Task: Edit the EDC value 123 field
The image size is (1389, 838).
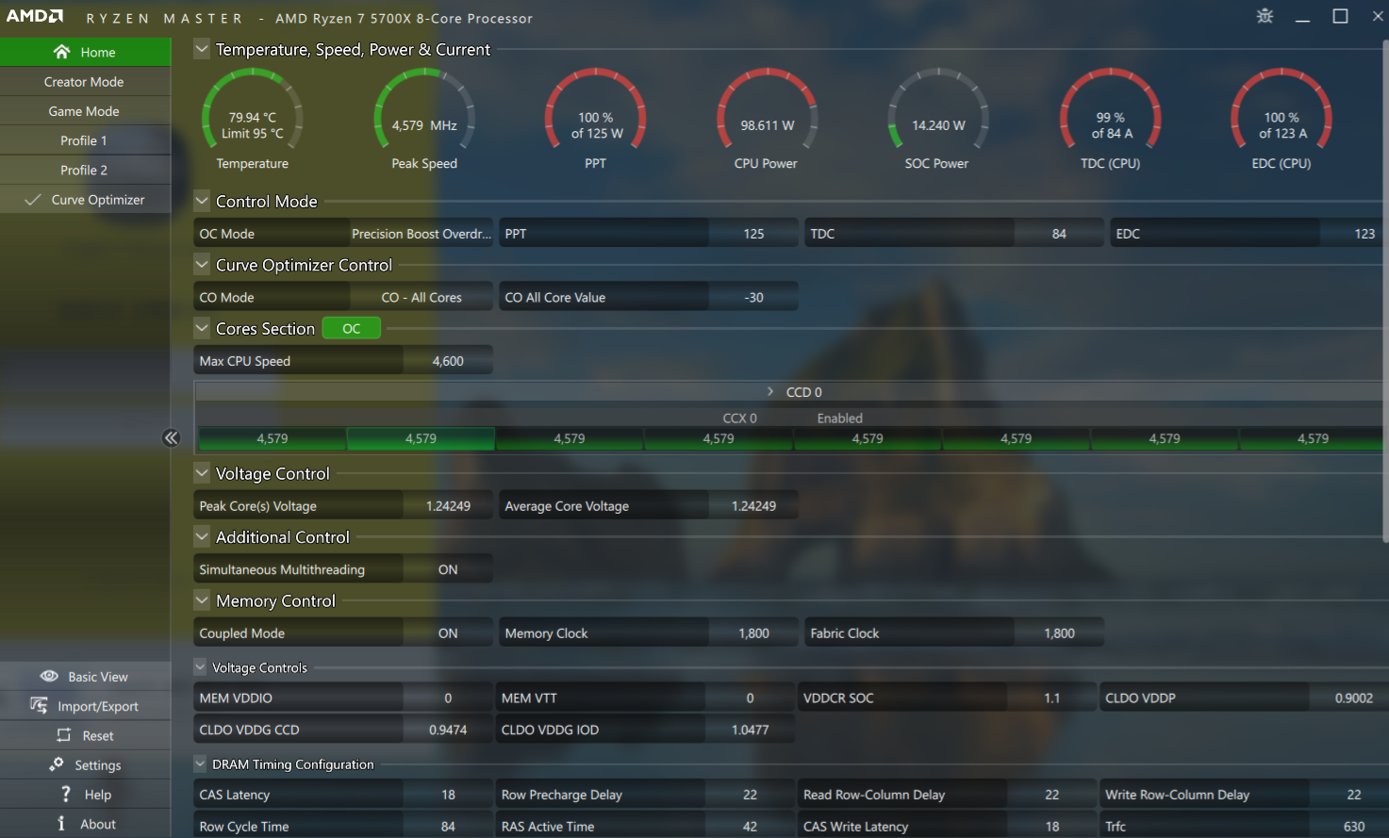Action: point(1352,234)
